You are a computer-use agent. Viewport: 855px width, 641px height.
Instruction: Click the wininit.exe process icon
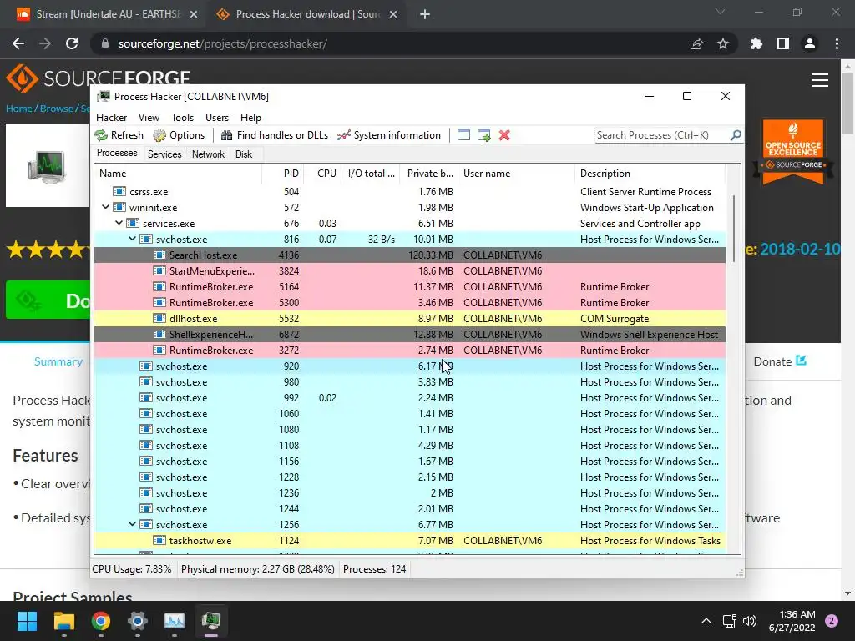(x=119, y=207)
